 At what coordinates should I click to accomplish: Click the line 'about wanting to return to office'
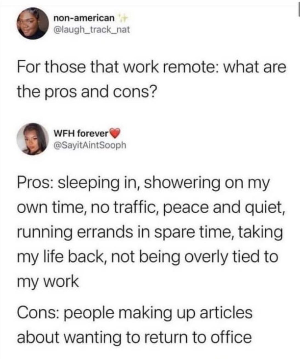134,337
